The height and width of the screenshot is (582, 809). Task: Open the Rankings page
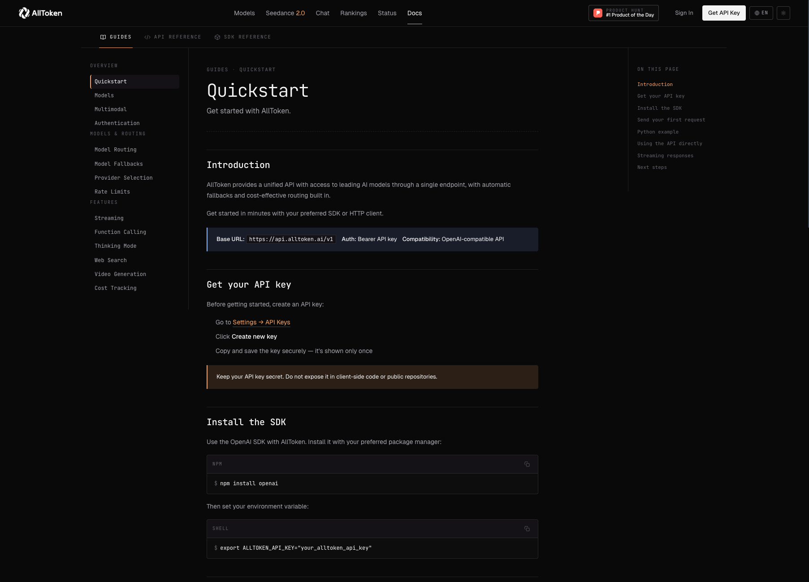pyautogui.click(x=354, y=13)
